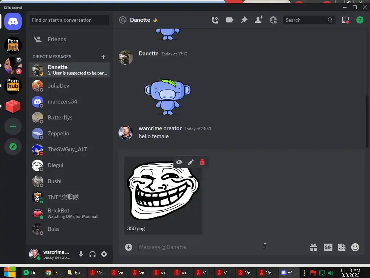Click the Message @Danette input box
The image size is (370, 278).
[x=222, y=247]
